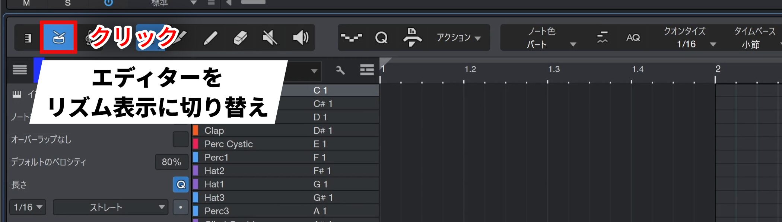This screenshot has height=222, width=782.
Task: Click the 80% default velocity field
Action: pyautogui.click(x=171, y=162)
